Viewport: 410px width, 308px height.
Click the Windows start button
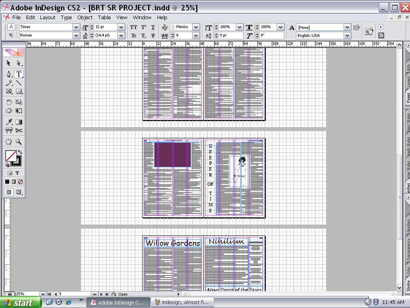[20, 303]
